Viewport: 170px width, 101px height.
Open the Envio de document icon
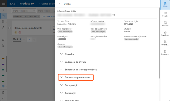pos(165,52)
